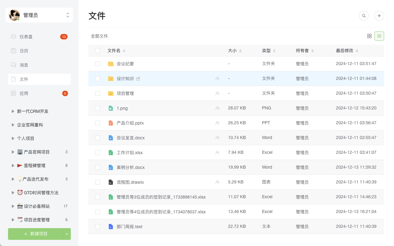Click the search icon in header
The image size is (394, 246).
[364, 16]
